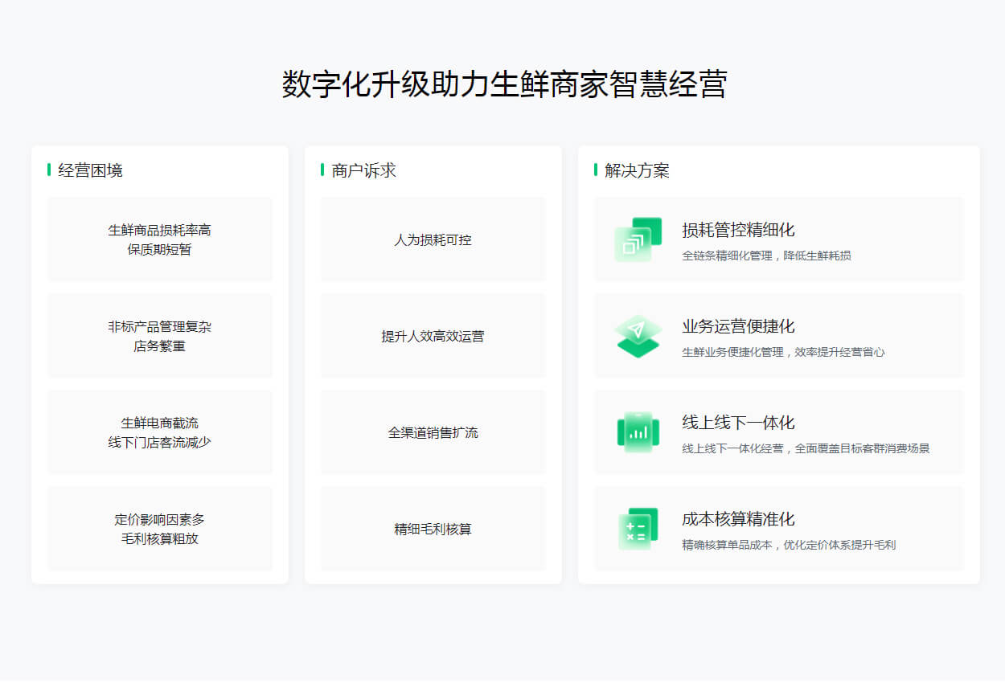
Task: Click the bar chart icon beside 线上线下一体化
Action: pos(638,432)
